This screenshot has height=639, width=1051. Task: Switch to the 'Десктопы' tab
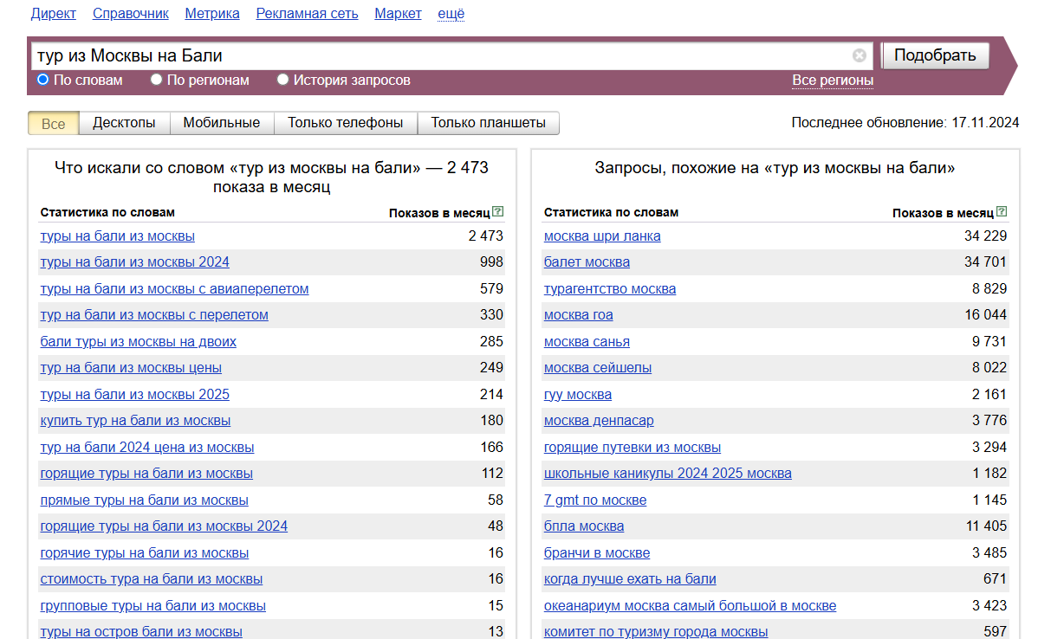point(124,123)
